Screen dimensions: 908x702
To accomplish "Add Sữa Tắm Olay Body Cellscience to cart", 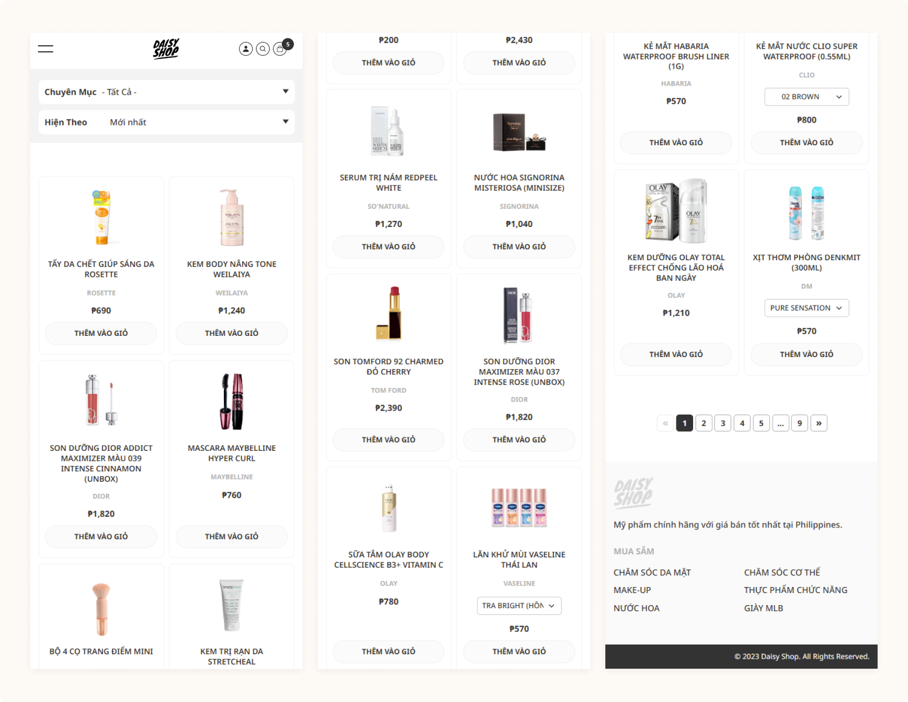I will pos(388,652).
